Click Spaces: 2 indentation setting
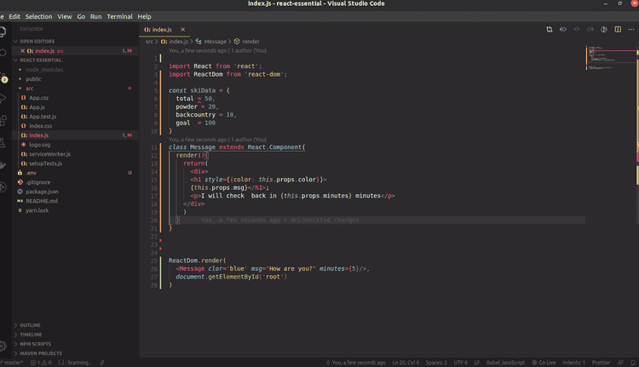Viewport: 639px width, 367px height. pos(436,363)
